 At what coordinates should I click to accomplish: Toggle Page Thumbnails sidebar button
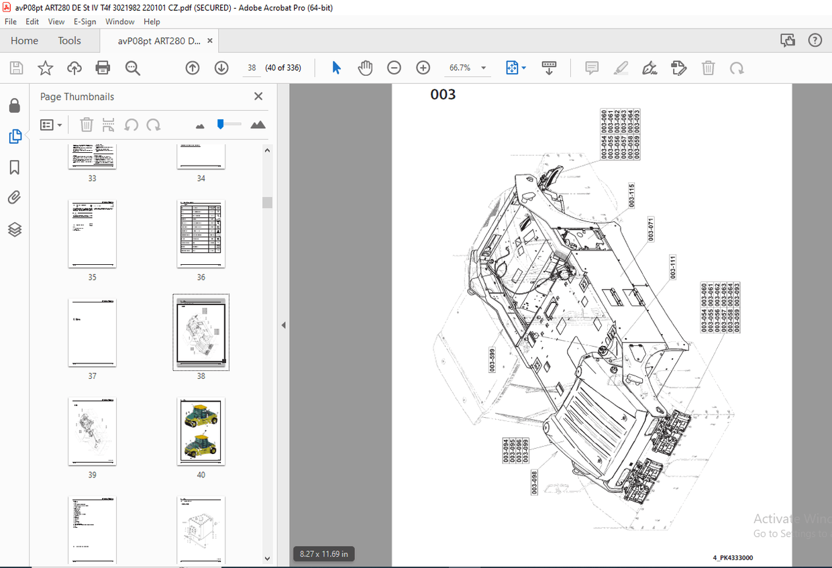click(x=15, y=136)
